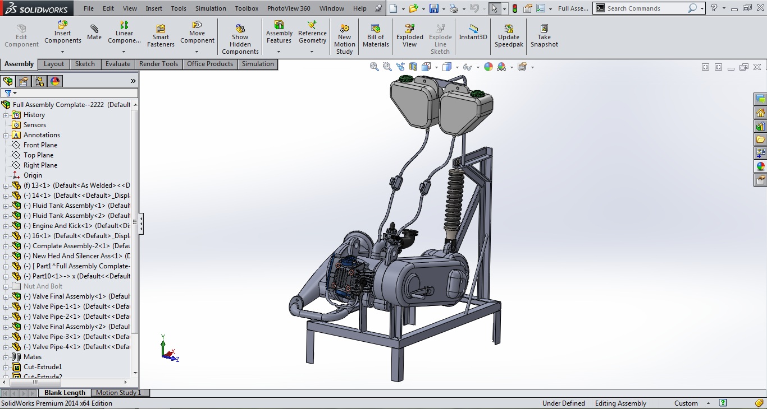The image size is (767, 409).
Task: Click the Previous View icon
Action: point(400,67)
